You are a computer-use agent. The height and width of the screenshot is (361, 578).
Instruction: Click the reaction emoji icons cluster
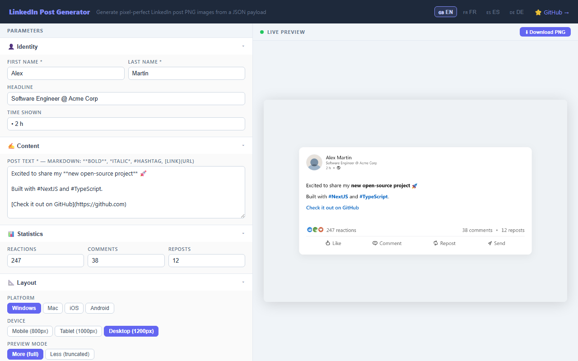[315, 230]
